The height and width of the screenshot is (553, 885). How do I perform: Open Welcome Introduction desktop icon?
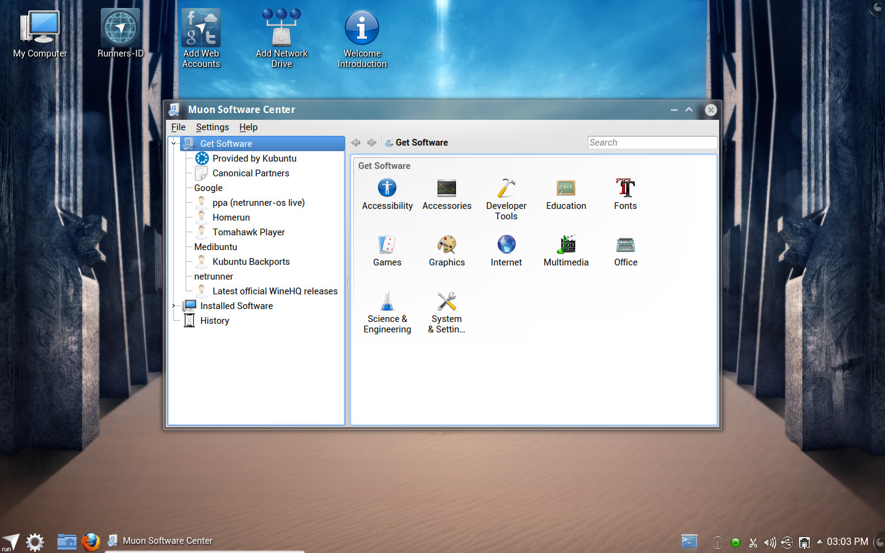[362, 38]
